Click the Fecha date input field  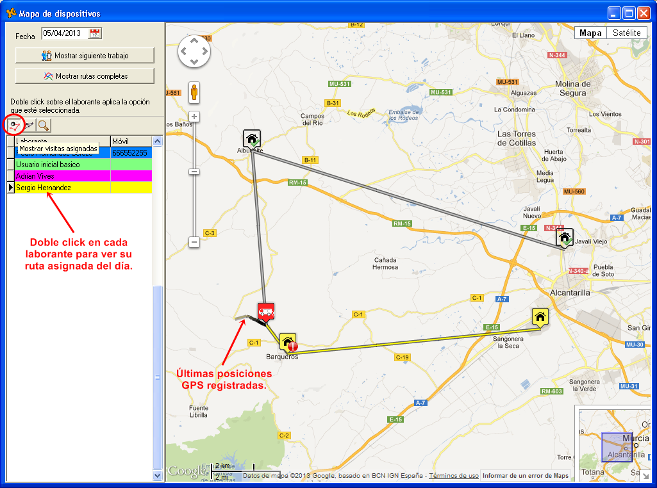coord(64,33)
